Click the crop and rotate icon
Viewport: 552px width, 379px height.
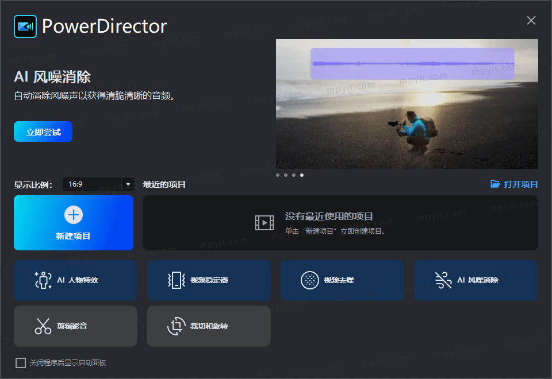[x=177, y=326]
